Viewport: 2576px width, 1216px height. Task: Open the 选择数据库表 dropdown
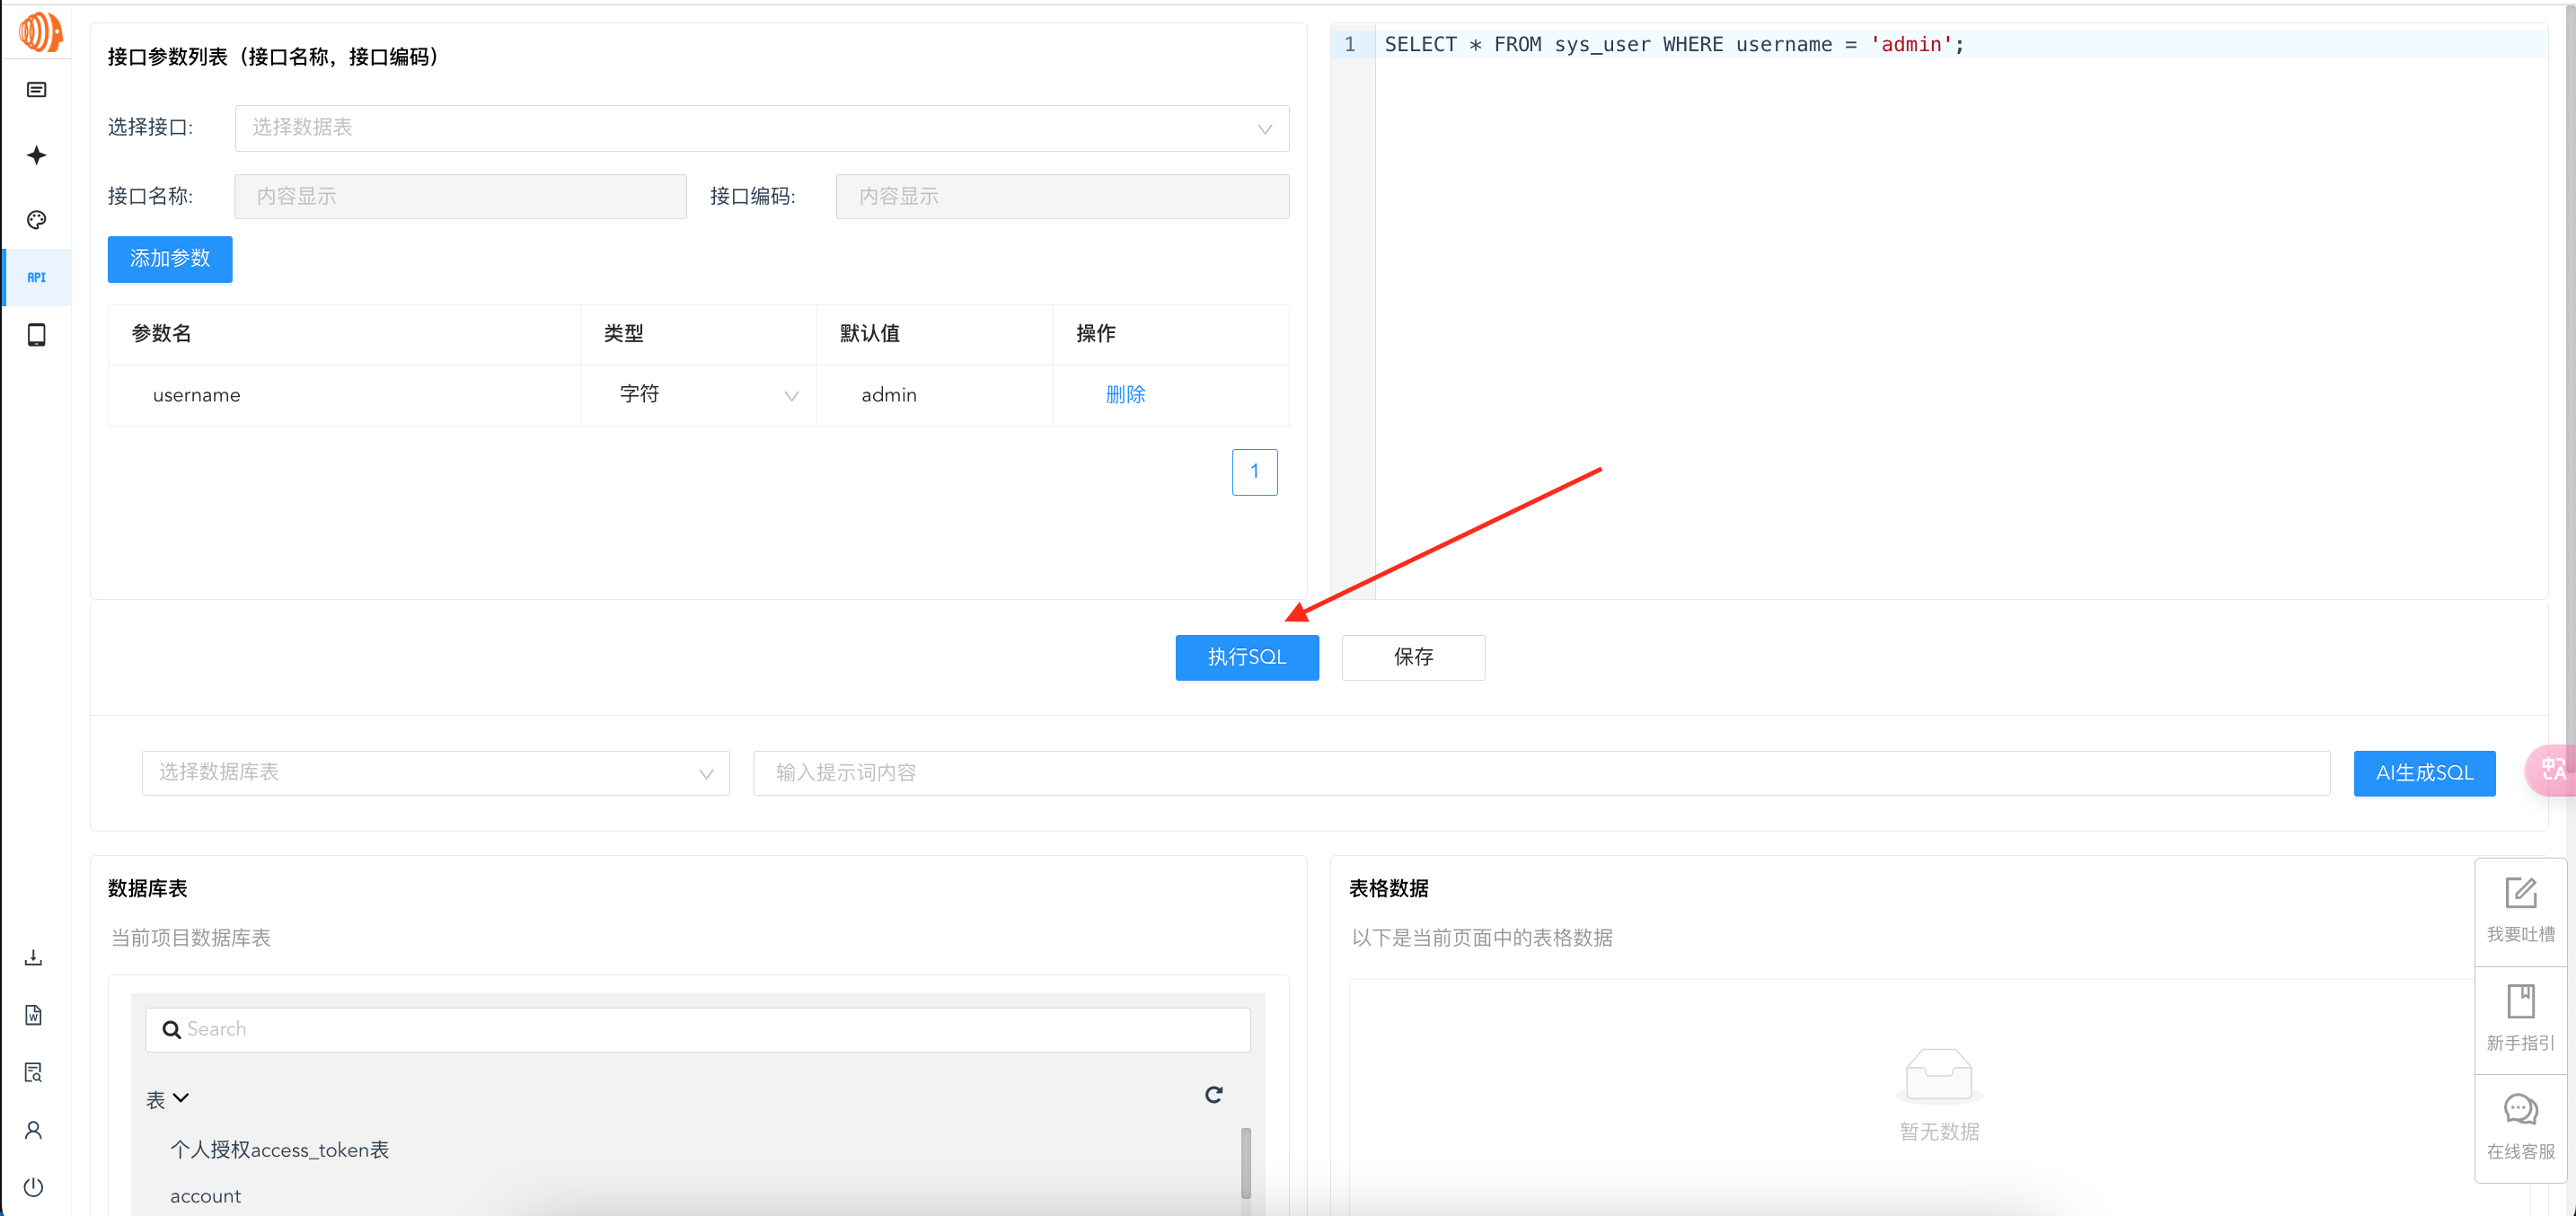pyautogui.click(x=435, y=773)
